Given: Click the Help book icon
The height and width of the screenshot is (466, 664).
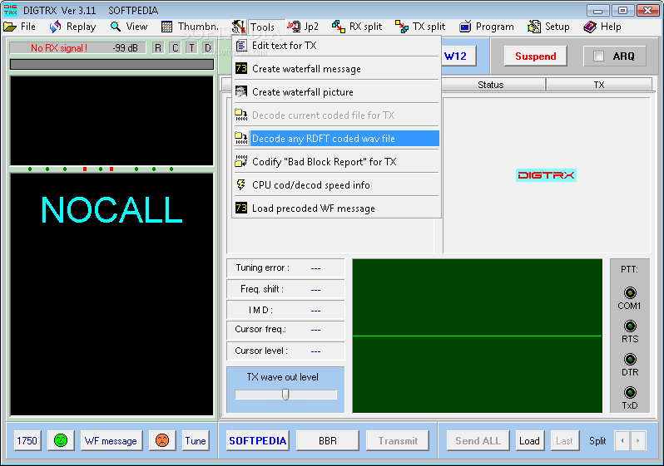Looking at the screenshot, I should point(590,27).
